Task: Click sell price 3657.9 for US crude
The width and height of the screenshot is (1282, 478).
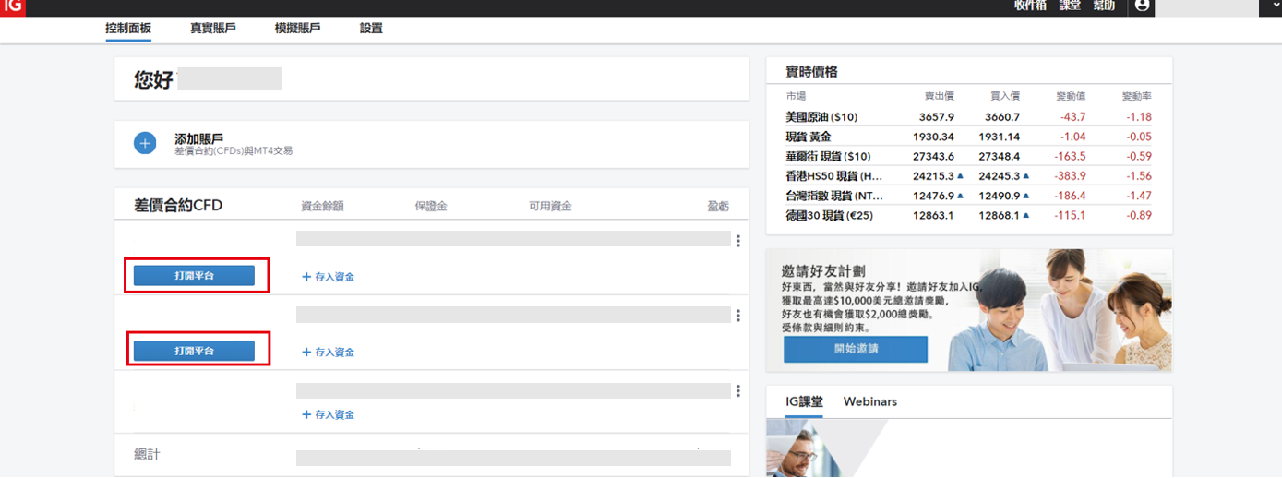Action: pos(937,117)
